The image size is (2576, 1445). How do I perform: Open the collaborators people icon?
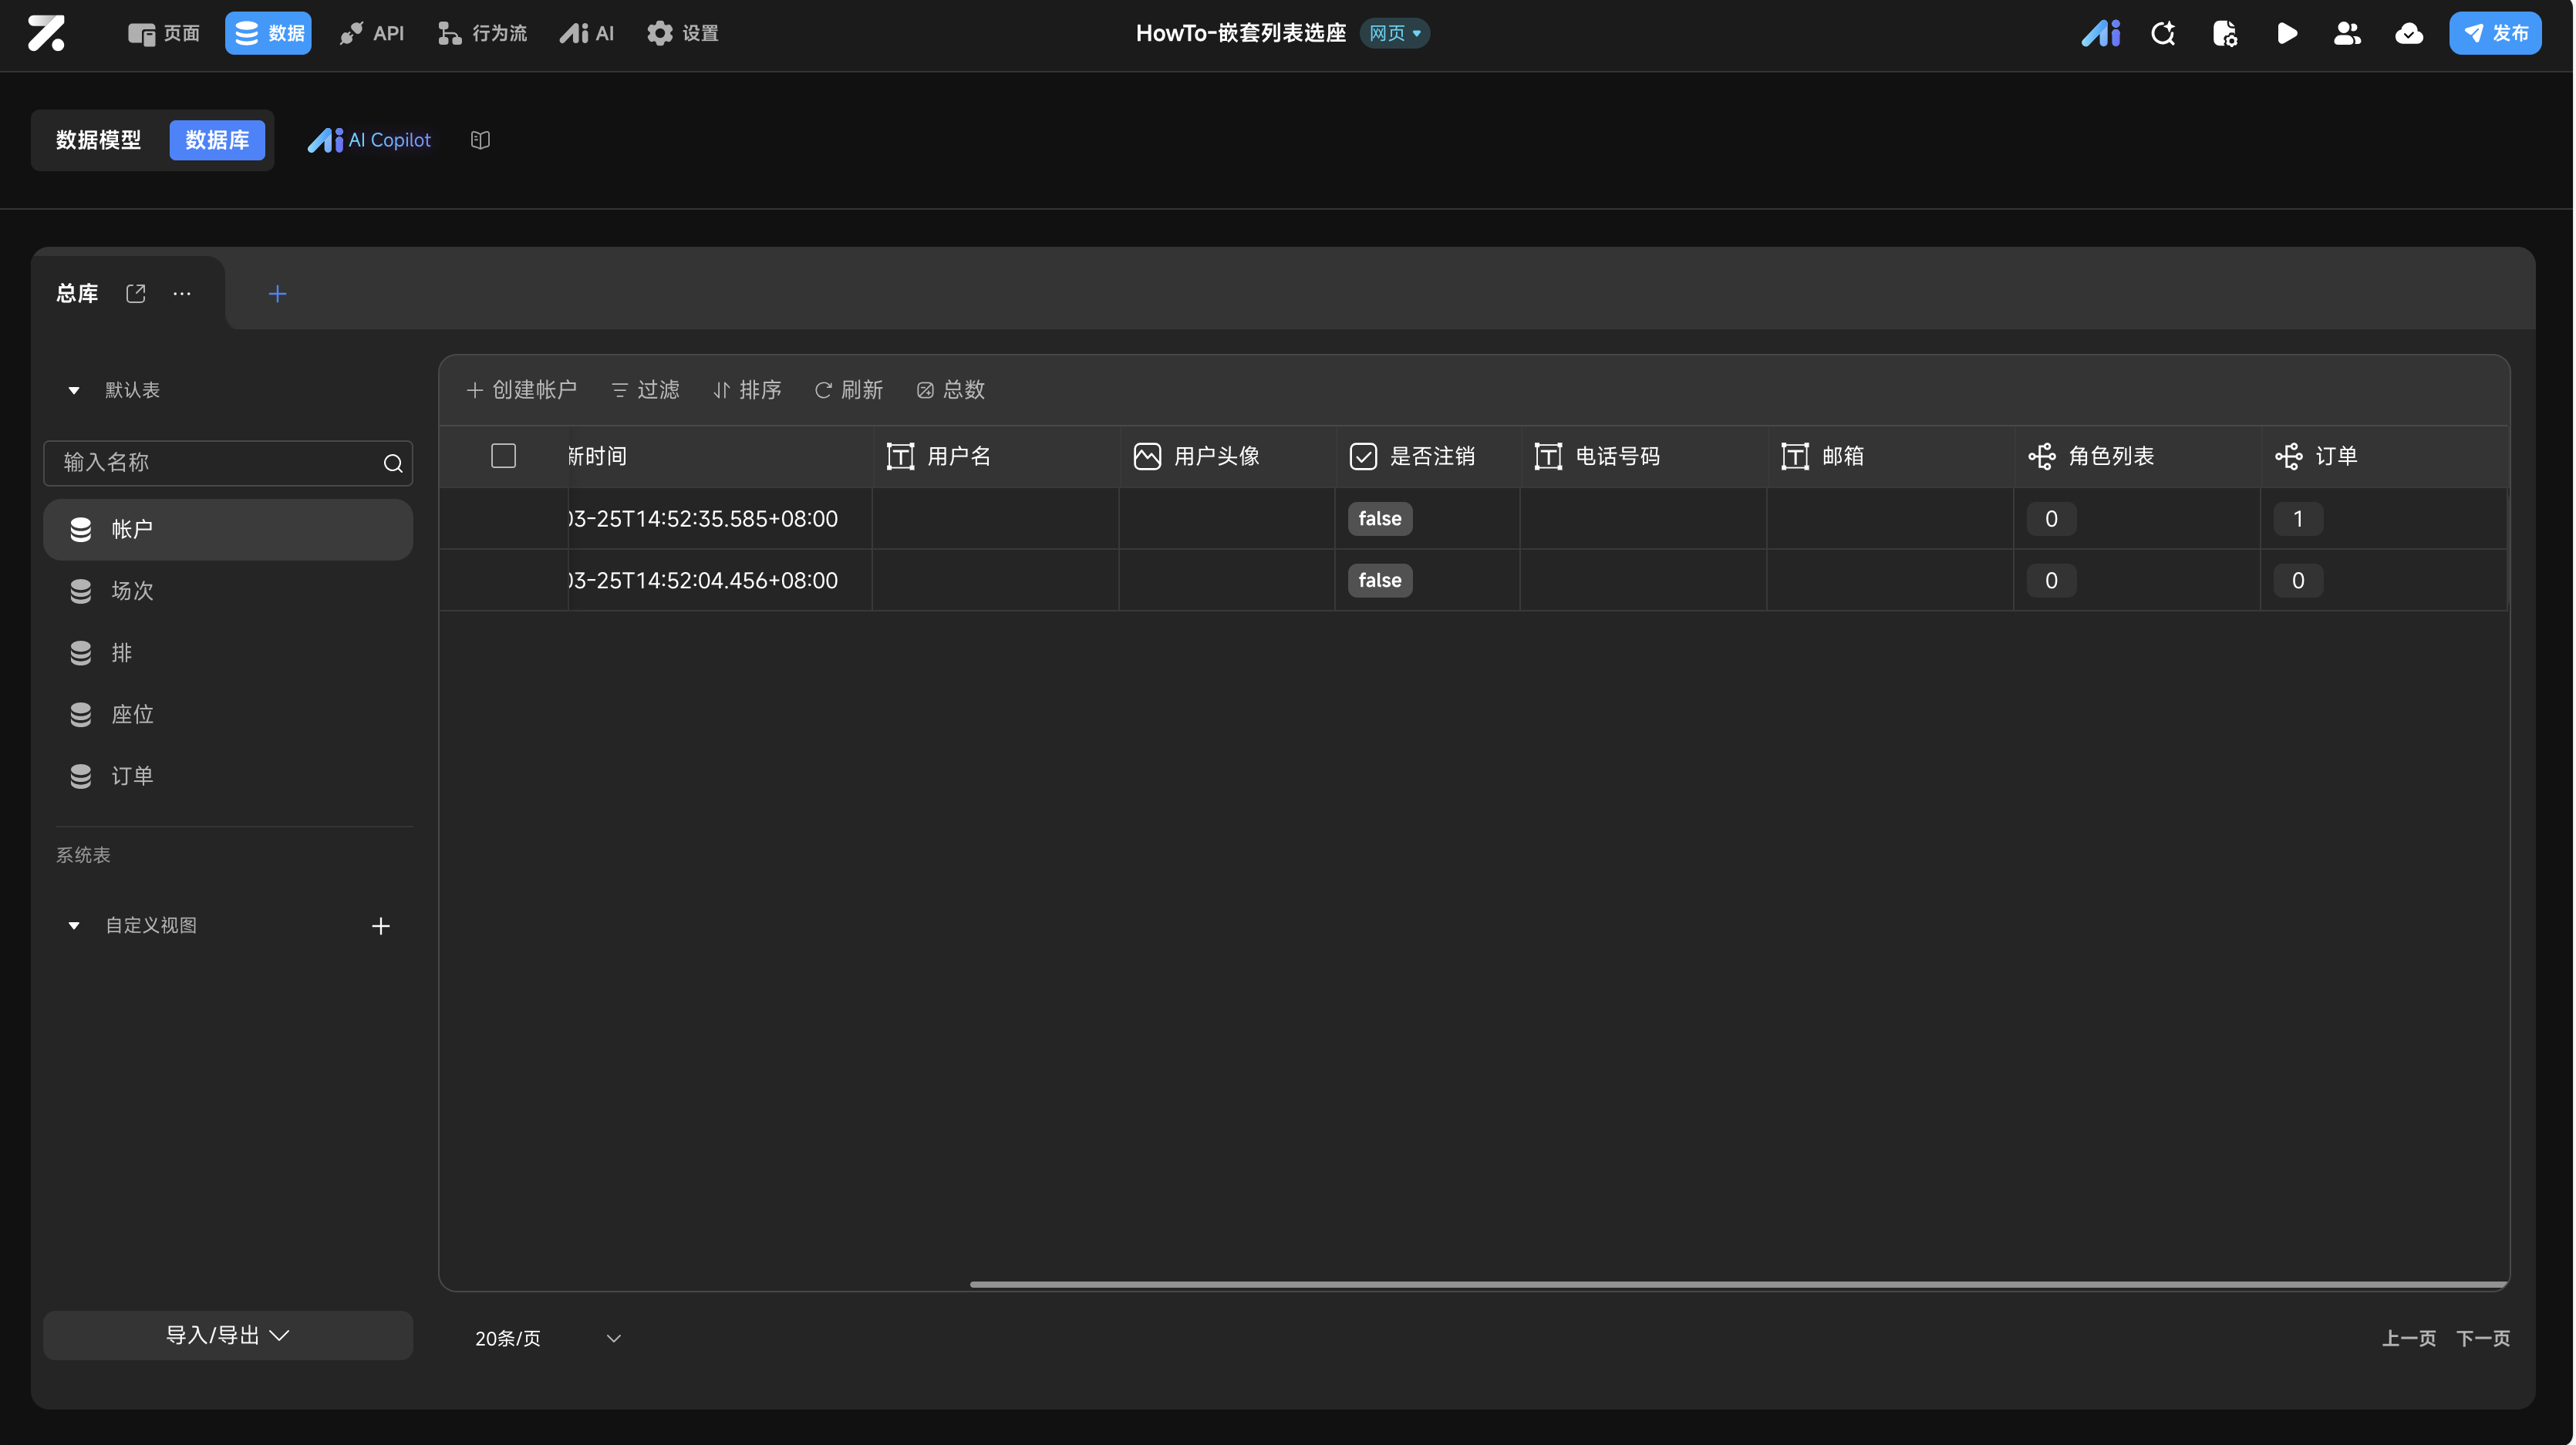tap(2347, 33)
